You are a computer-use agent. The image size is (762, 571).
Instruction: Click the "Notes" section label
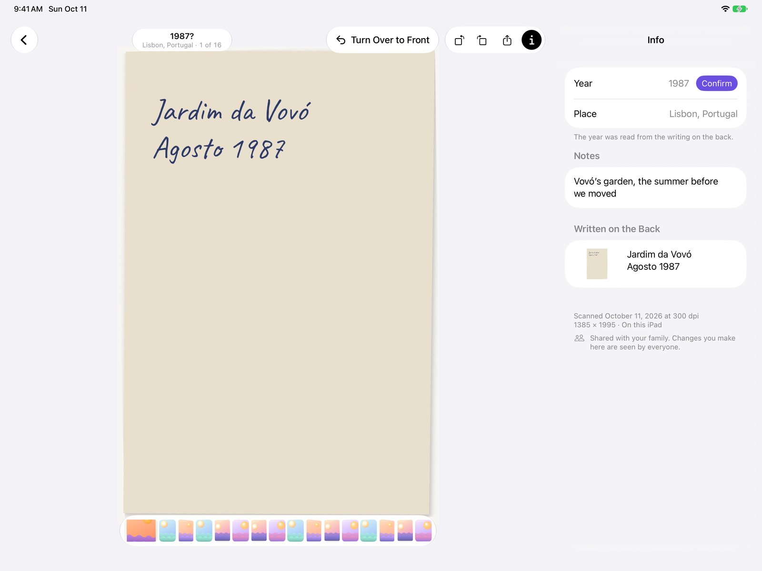coord(586,156)
